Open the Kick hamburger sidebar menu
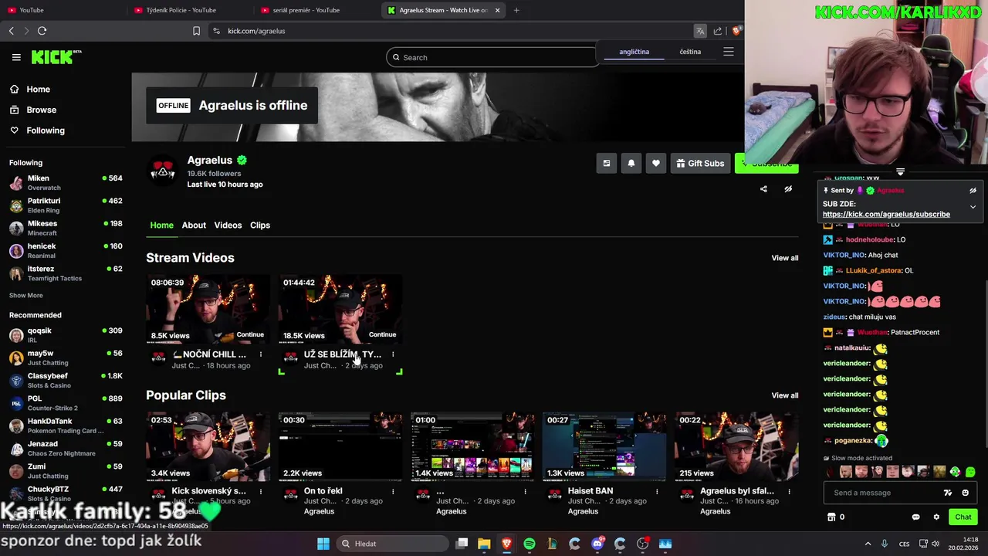The image size is (988, 556). pos(16,57)
